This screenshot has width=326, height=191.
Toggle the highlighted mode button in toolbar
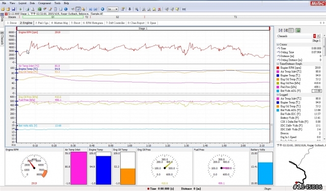(78, 9)
